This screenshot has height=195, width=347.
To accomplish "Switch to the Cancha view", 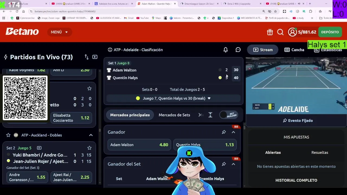I will 294,50.
